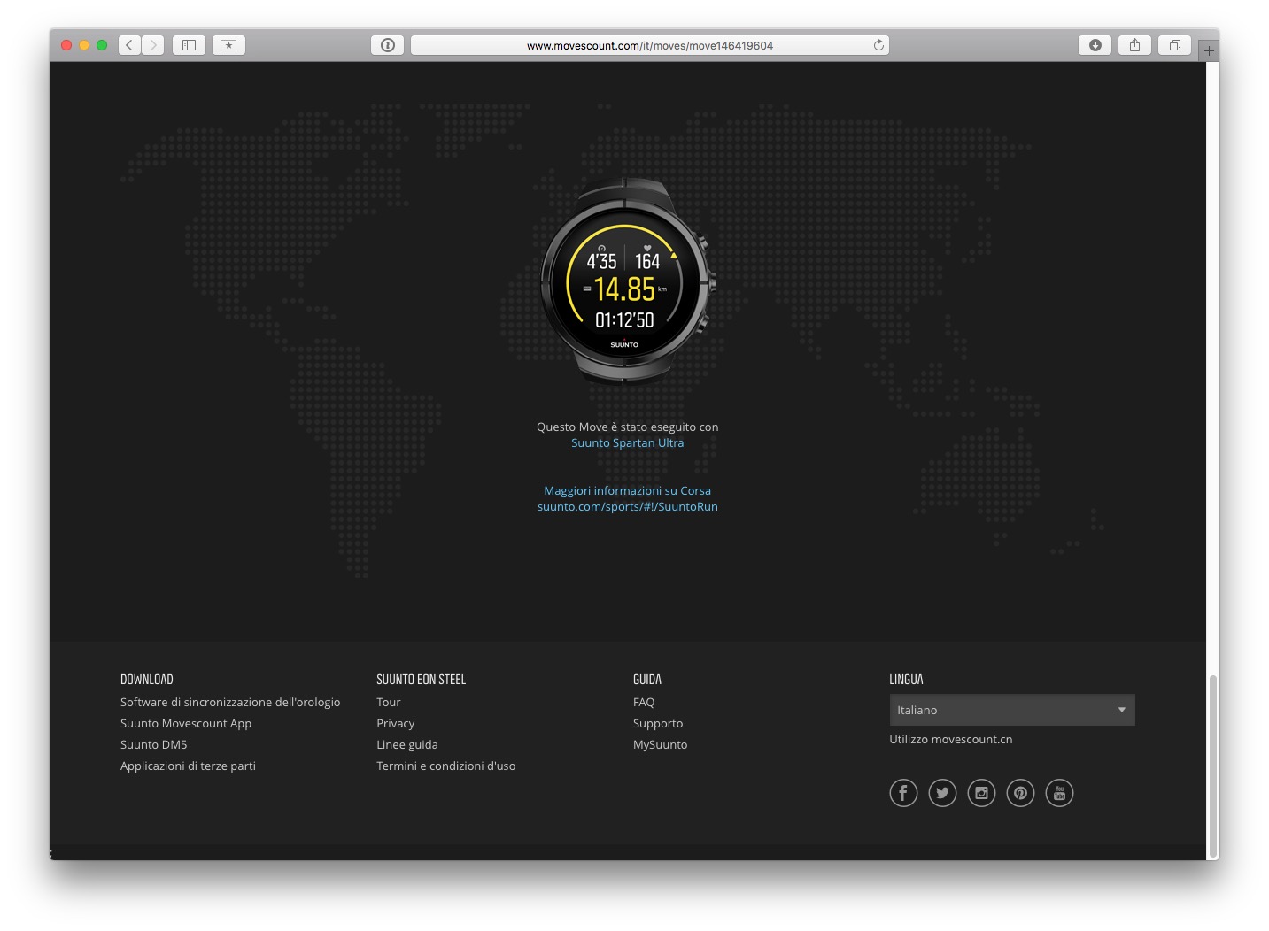Screen dimensions: 1269x931
Task: Click the GUIDA footer heading
Action: click(x=647, y=680)
